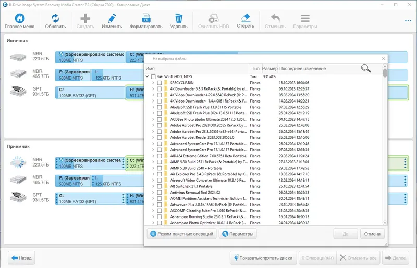Expand the $RECYCLE.BIN folder
The height and width of the screenshot is (268, 417).
153,83
